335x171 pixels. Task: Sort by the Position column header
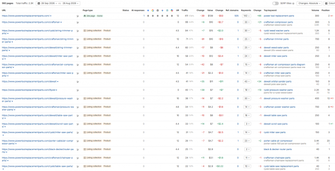[326, 10]
